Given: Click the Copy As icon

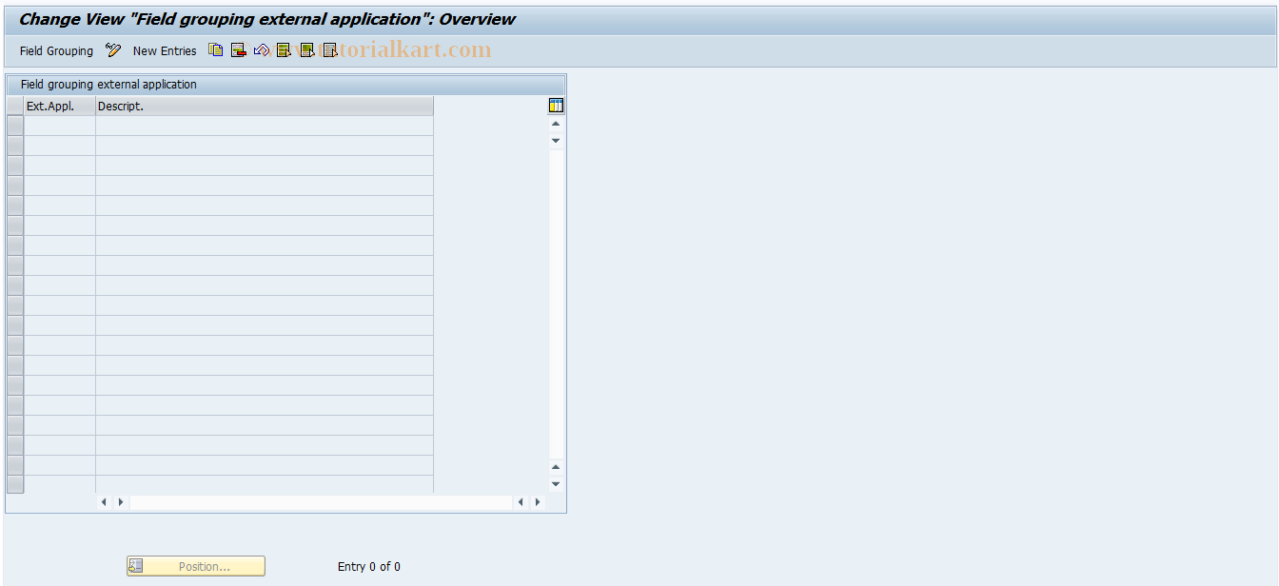Looking at the screenshot, I should coord(216,50).
